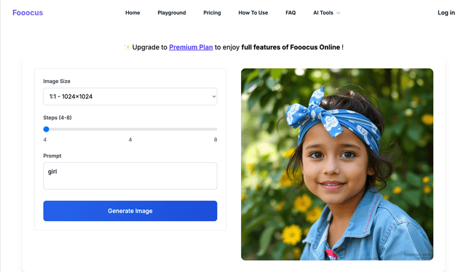
Task: Click the generated image of a girl
Action: (x=337, y=164)
